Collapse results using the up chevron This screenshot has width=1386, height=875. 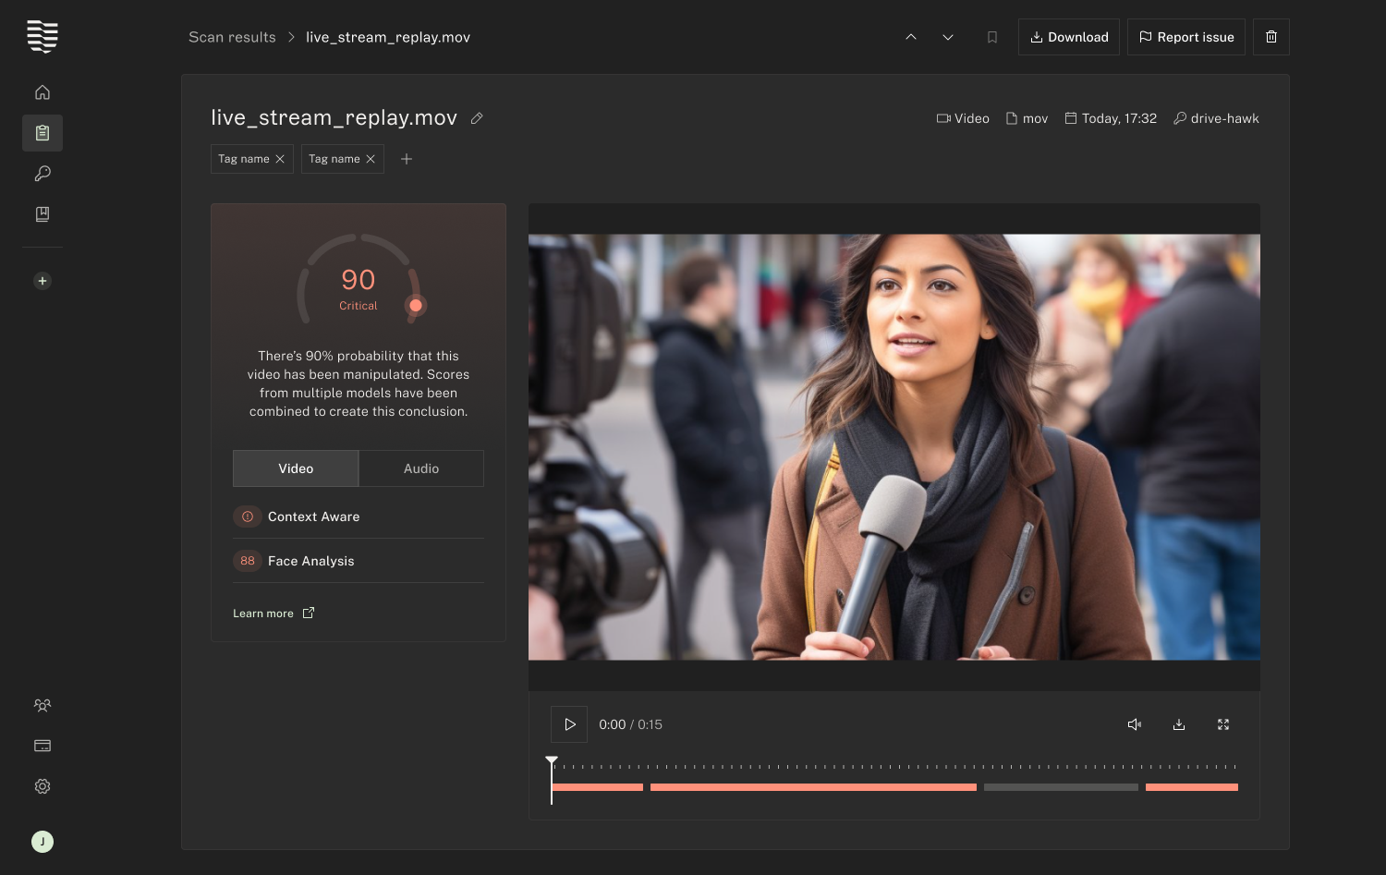point(911,37)
